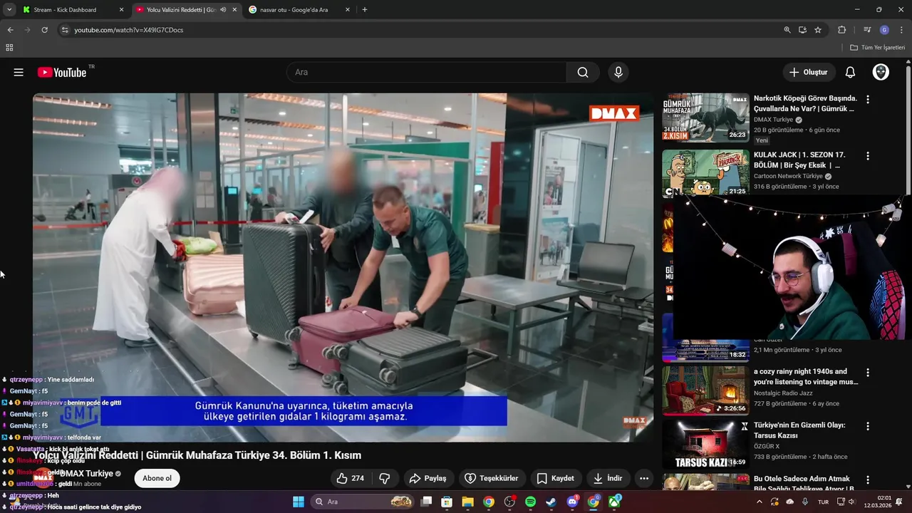Open Windows Start menu
Viewport: 912px width, 513px height.
(299, 502)
